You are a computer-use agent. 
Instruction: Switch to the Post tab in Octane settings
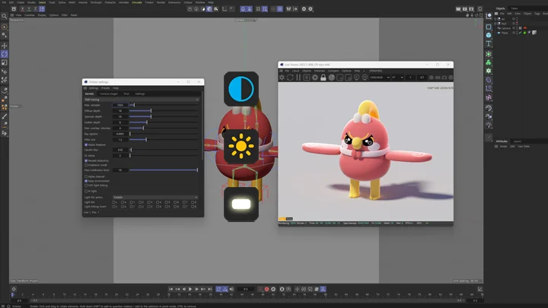[126, 94]
